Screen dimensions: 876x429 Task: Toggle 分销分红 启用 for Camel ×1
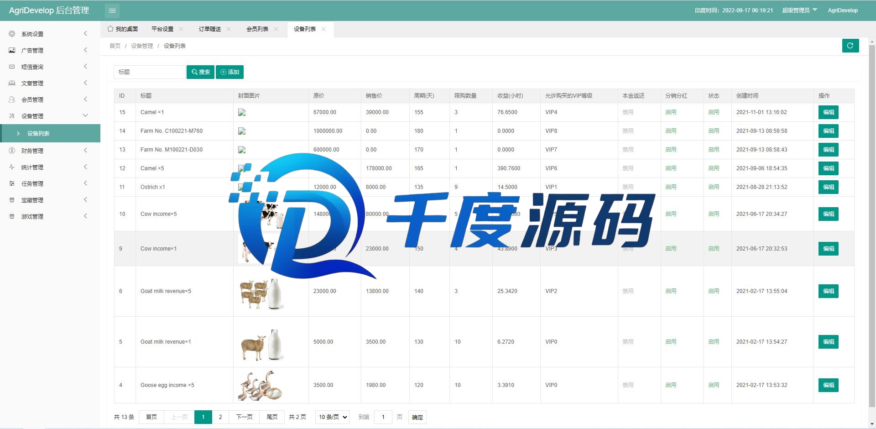(x=671, y=112)
